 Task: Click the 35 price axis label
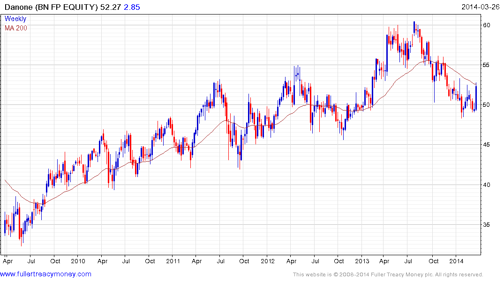pyautogui.click(x=486, y=224)
